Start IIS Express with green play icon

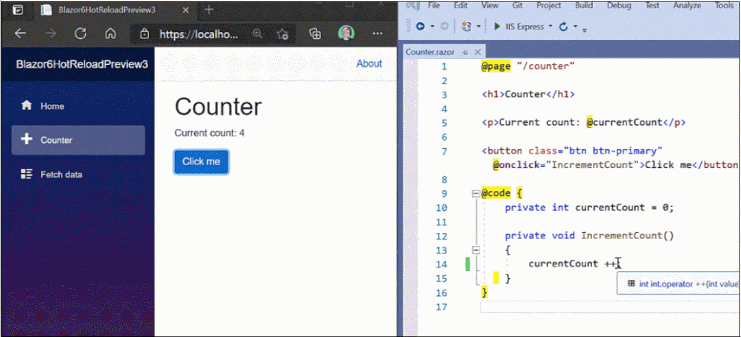(497, 27)
